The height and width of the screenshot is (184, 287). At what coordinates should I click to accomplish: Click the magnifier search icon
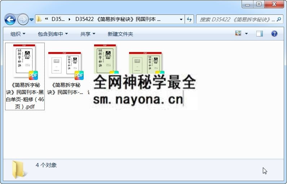click(x=279, y=19)
